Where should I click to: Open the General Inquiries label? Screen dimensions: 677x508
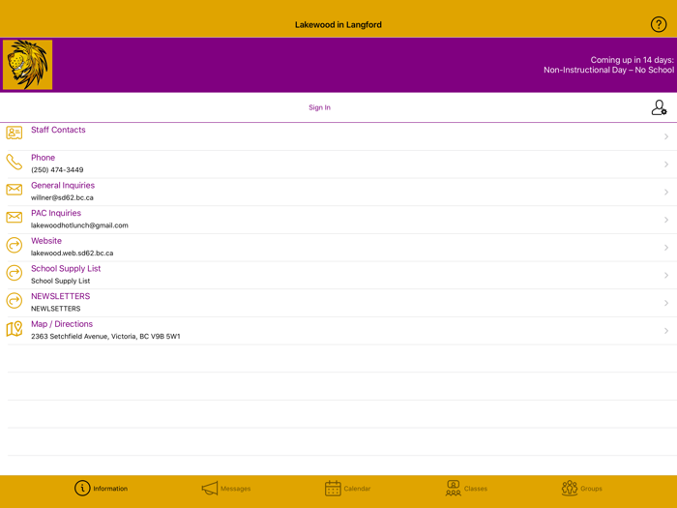[63, 186]
